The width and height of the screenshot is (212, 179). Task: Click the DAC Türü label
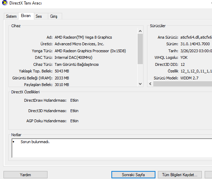click(x=44, y=57)
